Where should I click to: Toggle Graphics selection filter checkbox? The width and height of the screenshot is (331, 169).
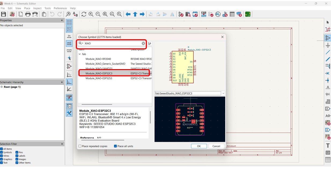(2, 159)
